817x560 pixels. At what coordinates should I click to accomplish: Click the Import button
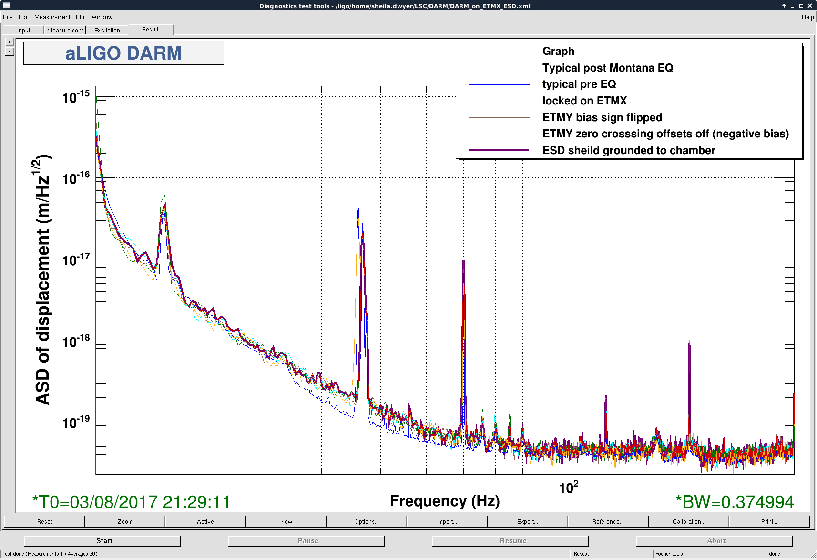(447, 521)
